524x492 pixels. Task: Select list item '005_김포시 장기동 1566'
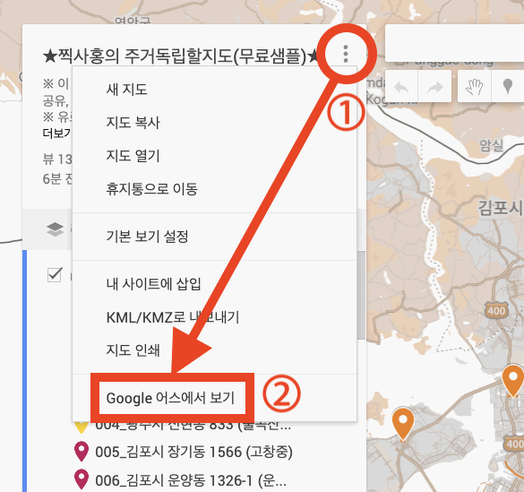point(193,452)
